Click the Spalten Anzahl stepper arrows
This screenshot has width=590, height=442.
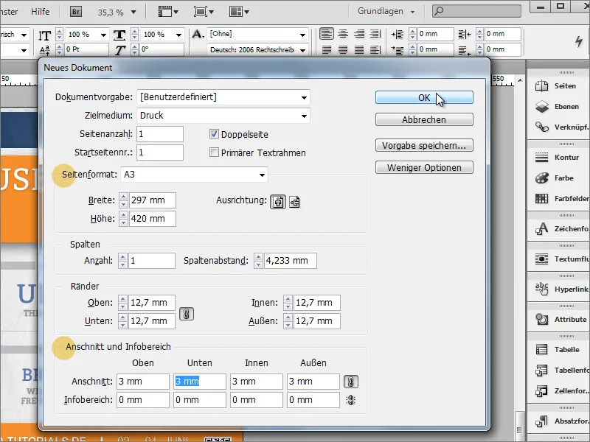click(122, 261)
